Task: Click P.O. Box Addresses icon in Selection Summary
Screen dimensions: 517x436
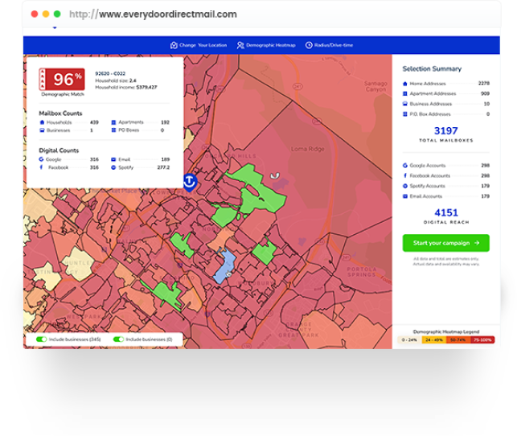Action: point(405,114)
